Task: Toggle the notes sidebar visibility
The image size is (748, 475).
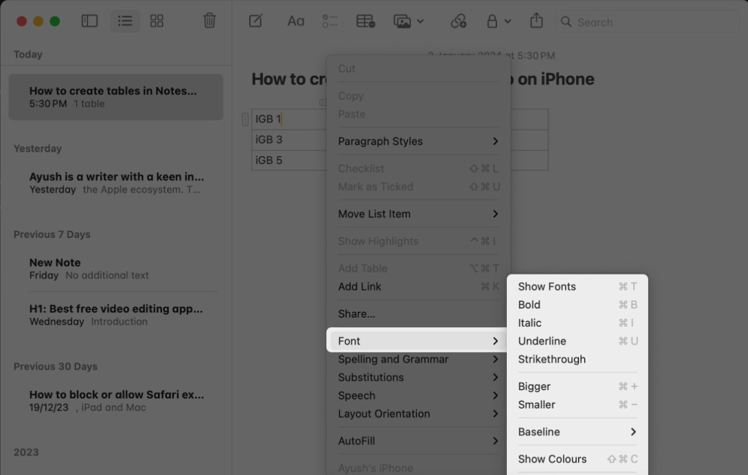Action: pos(89,21)
